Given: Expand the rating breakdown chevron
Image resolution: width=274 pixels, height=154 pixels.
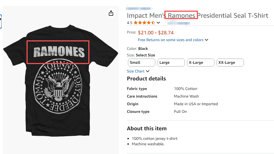Looking at the screenshot, I should (x=158, y=23).
